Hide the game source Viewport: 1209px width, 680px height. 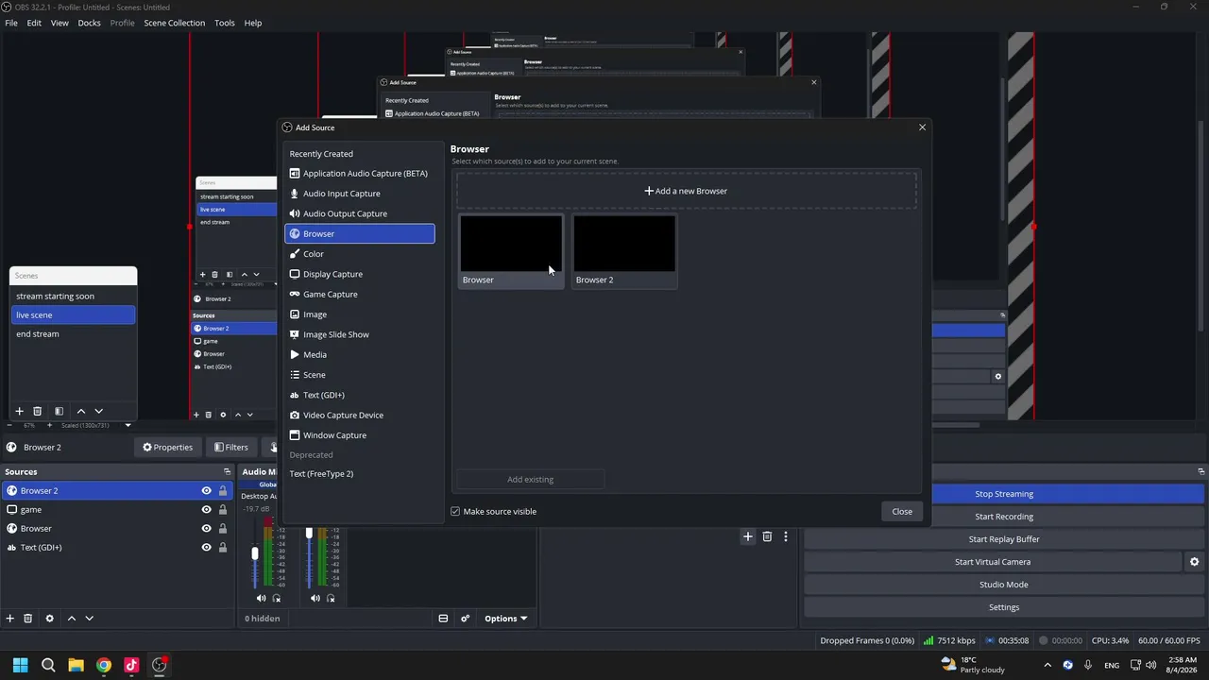pyautogui.click(x=206, y=510)
